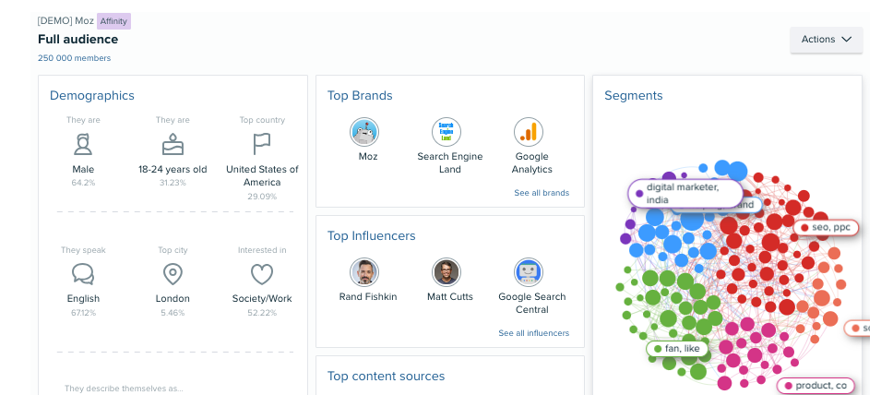
Task: Select Matt Cutts' profile picture
Action: pyautogui.click(x=446, y=272)
